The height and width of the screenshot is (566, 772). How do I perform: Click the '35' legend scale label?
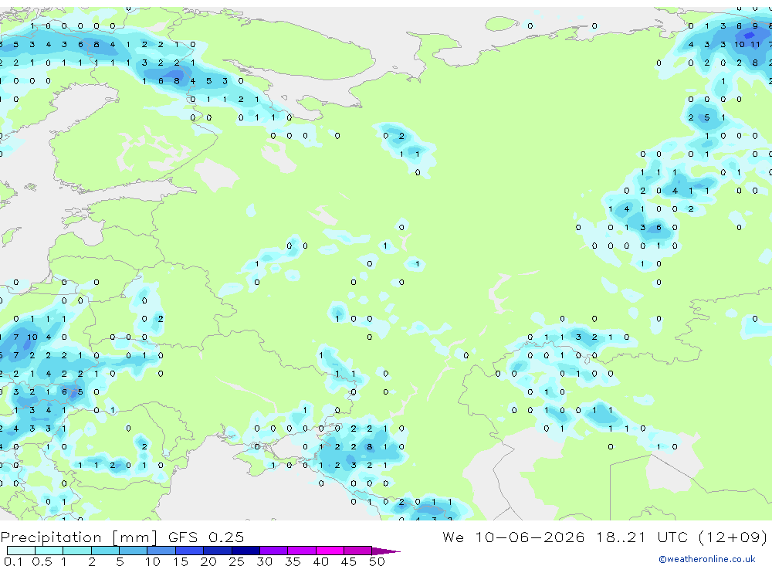tap(293, 561)
